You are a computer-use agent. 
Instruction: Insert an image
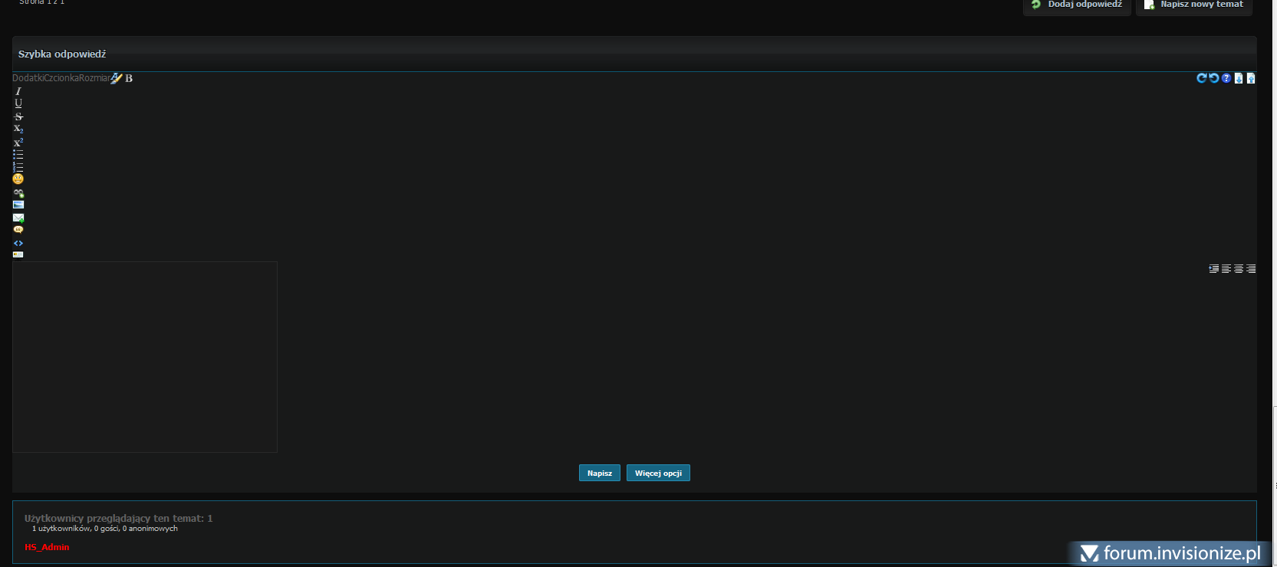(18, 205)
